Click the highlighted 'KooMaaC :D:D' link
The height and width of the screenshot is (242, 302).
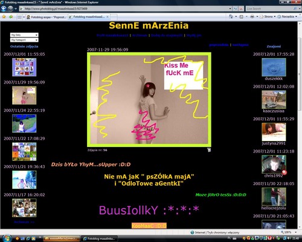click(x=149, y=226)
